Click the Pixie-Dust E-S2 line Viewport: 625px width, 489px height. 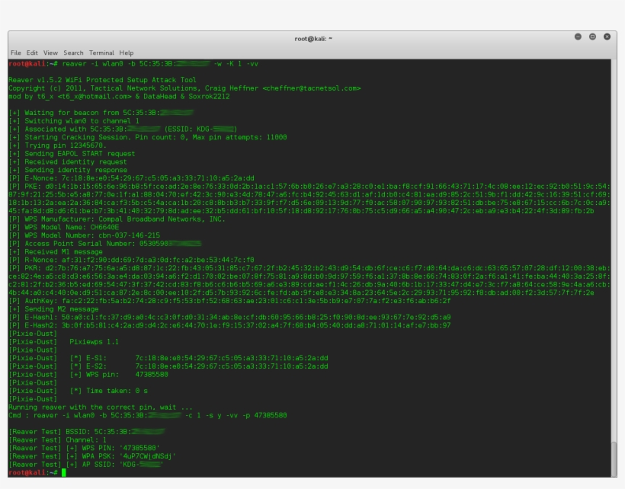168,366
